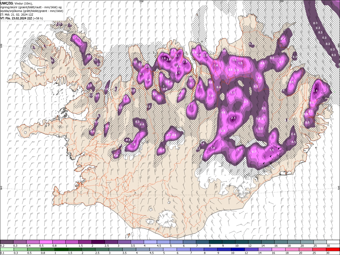Pick the bright pink upper swatch, 0.5 to 0.8
The image size is (340, 255).
(46, 242)
